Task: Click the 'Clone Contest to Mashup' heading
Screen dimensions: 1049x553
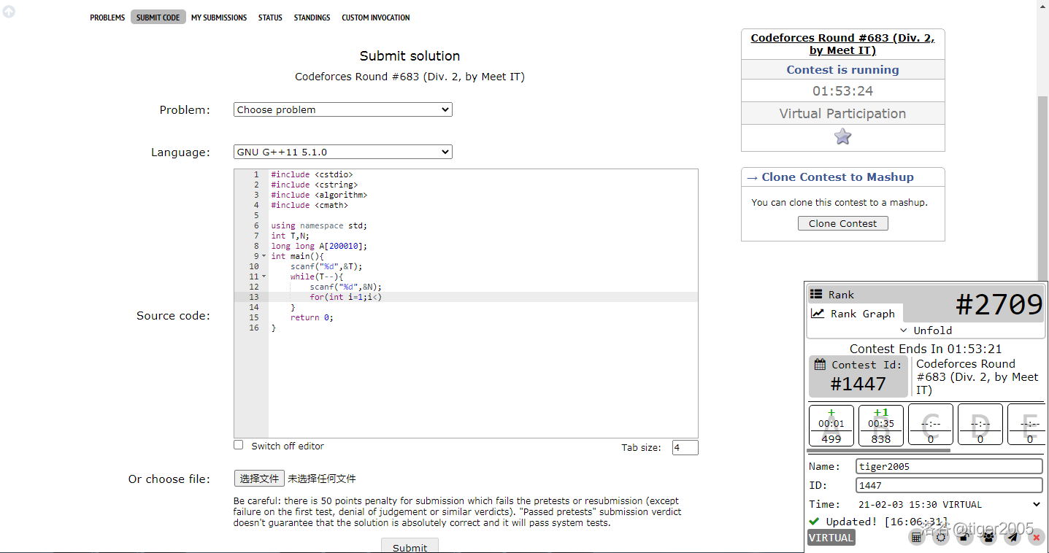Action: click(x=837, y=177)
